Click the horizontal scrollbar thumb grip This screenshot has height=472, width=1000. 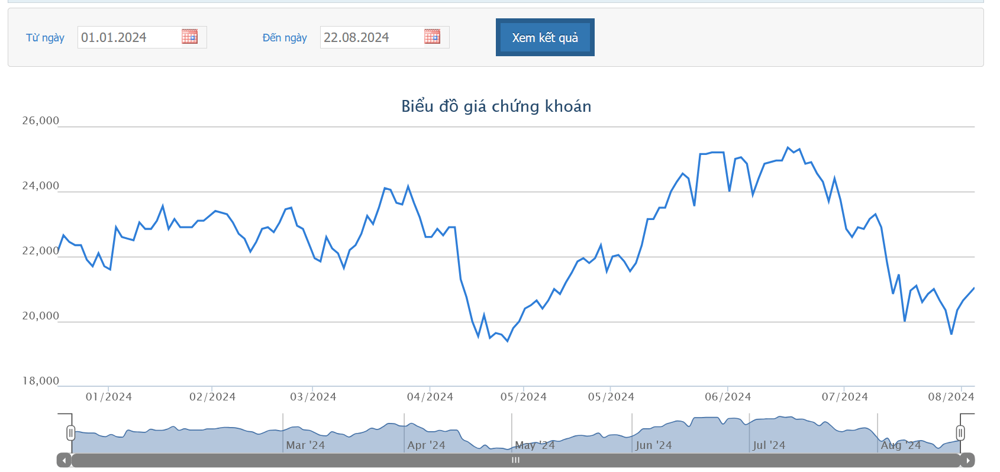[x=516, y=460]
